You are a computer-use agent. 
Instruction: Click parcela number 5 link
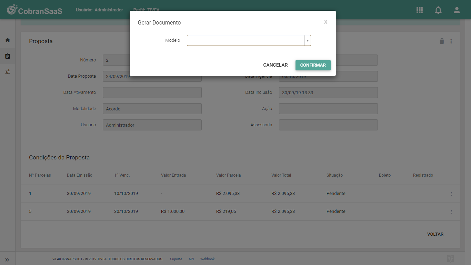30,212
